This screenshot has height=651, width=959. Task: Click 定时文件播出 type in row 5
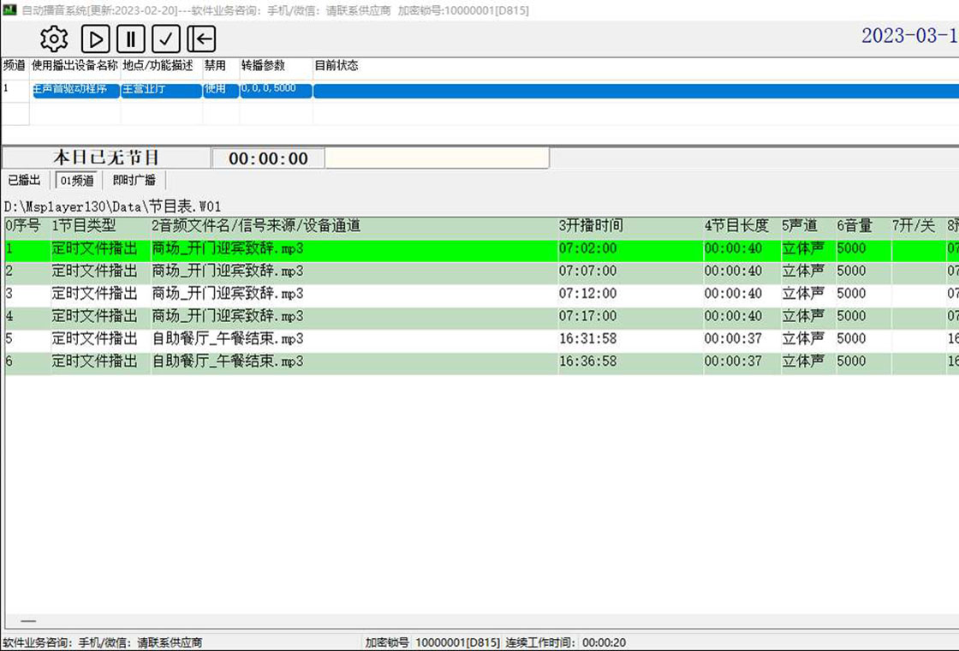click(x=94, y=339)
